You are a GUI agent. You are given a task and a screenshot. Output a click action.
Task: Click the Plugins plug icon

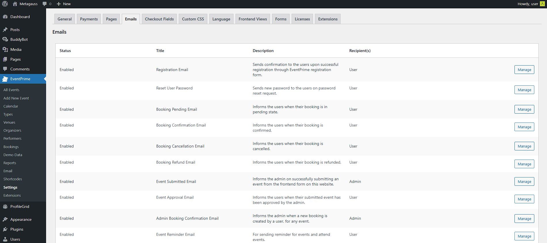point(5,229)
